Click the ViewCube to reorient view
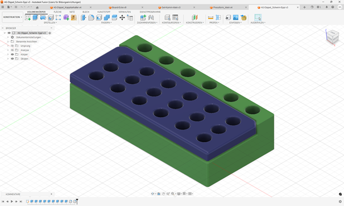The width and height of the screenshot is (344, 206). (x=333, y=37)
